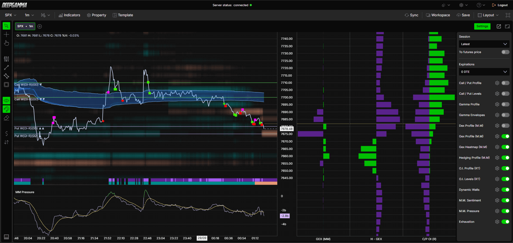Click the current price label 7678.48

287,129
